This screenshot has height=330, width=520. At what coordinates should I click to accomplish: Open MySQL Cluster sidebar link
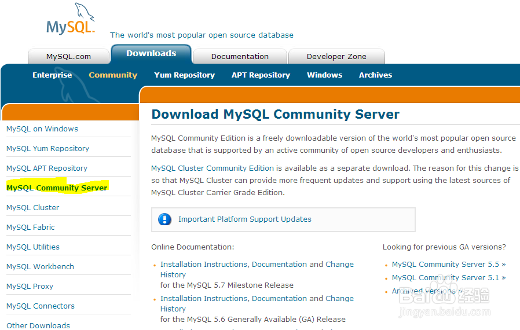(33, 208)
